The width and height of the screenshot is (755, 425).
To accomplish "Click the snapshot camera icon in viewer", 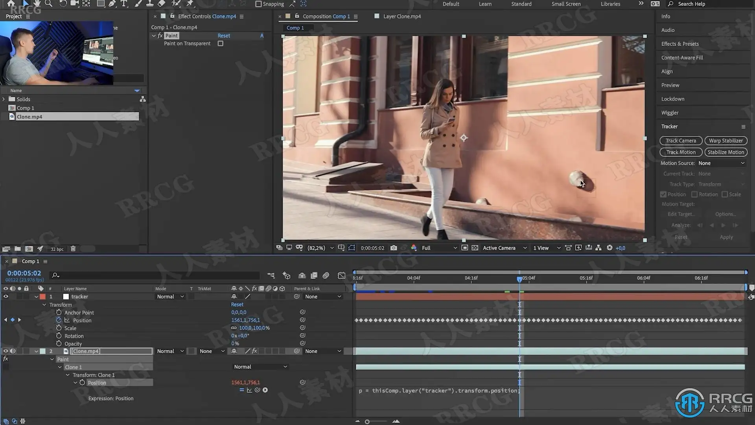I will tap(394, 248).
